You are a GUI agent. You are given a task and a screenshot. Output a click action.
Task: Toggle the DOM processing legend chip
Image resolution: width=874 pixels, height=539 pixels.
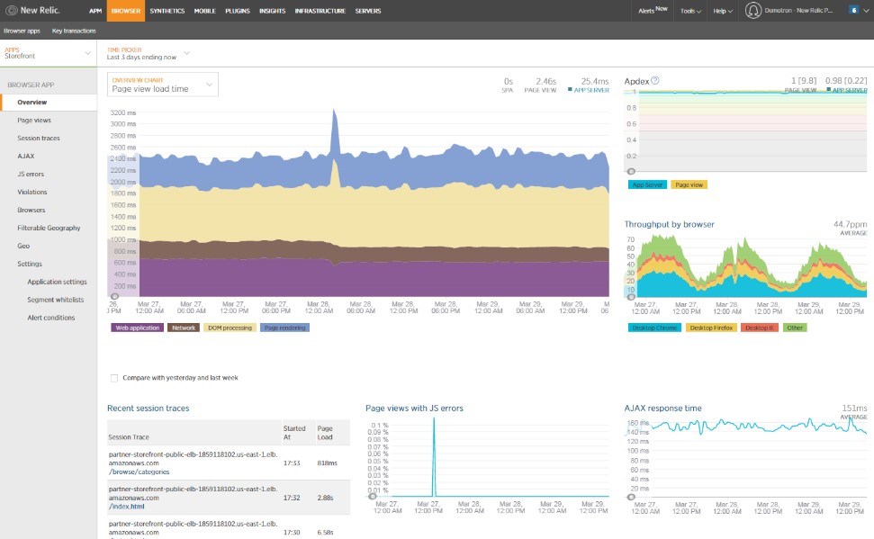click(x=230, y=328)
